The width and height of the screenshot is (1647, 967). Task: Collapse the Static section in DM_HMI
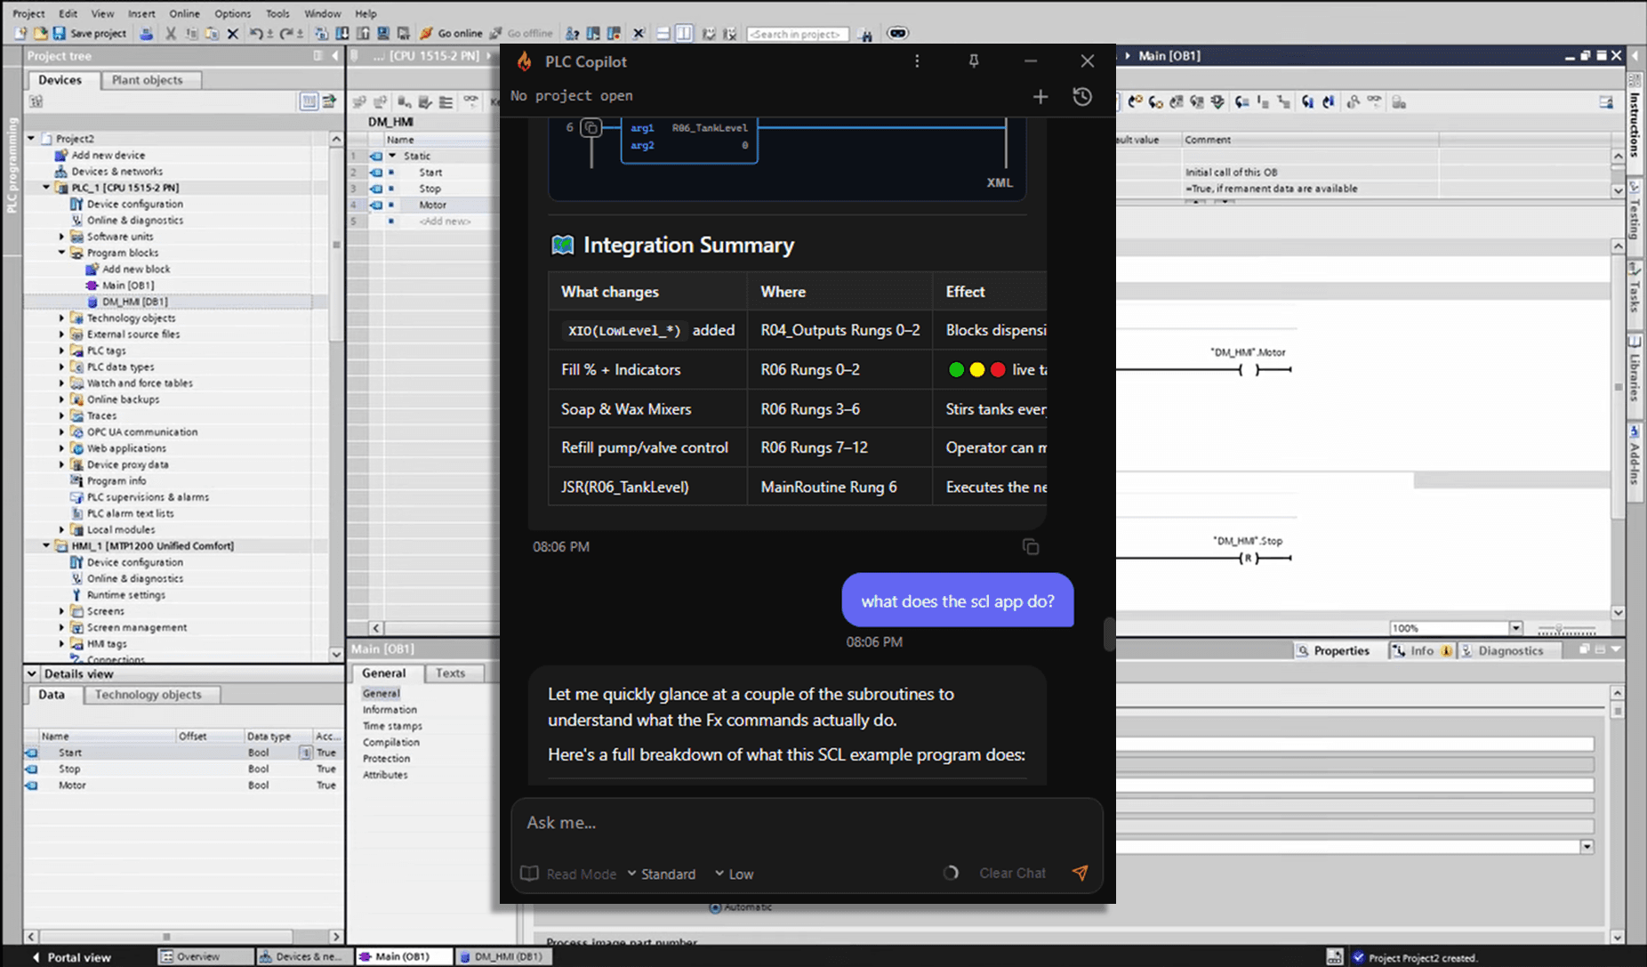(x=392, y=156)
